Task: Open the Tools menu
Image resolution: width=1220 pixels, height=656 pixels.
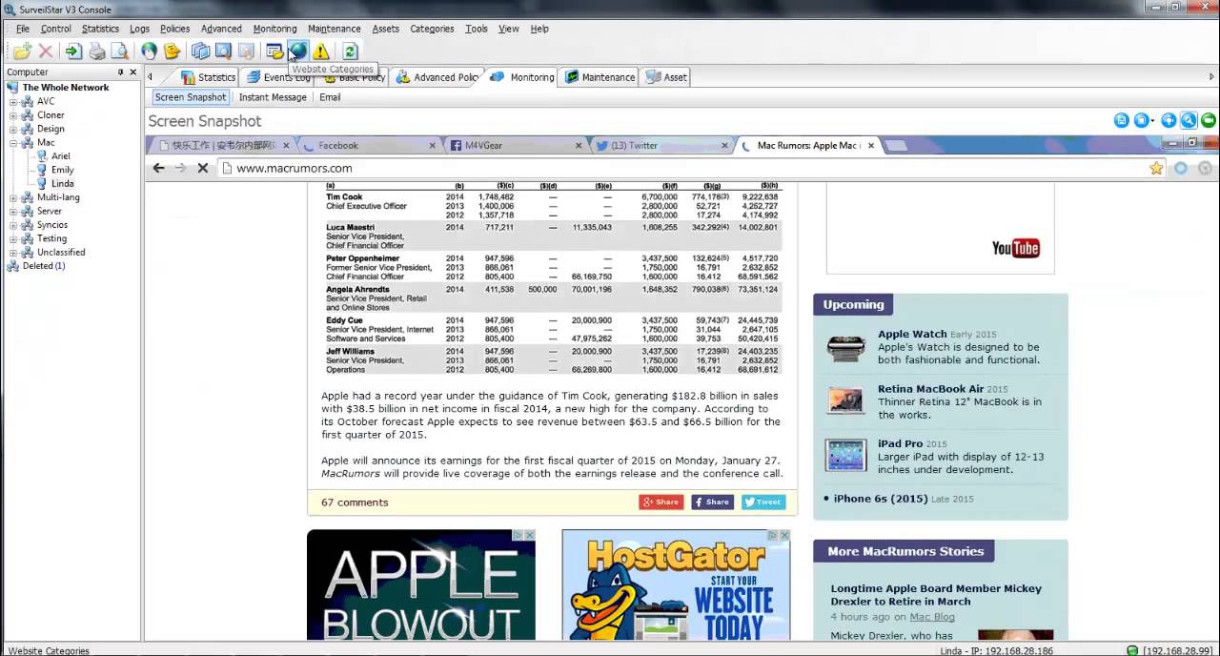Action: (x=476, y=29)
